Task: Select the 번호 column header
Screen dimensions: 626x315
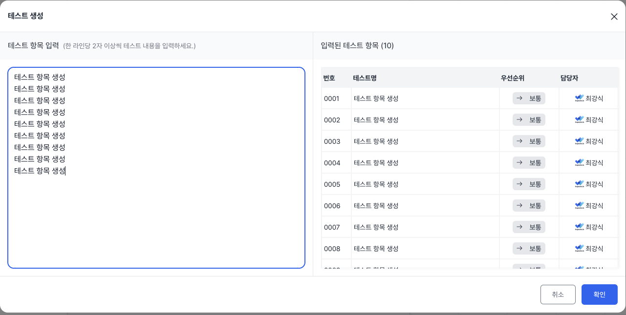Action: click(x=329, y=78)
